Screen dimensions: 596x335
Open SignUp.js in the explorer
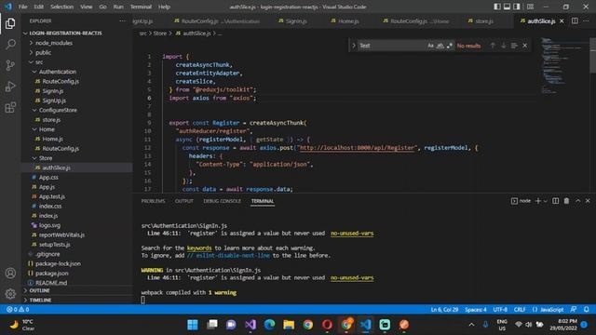54,100
